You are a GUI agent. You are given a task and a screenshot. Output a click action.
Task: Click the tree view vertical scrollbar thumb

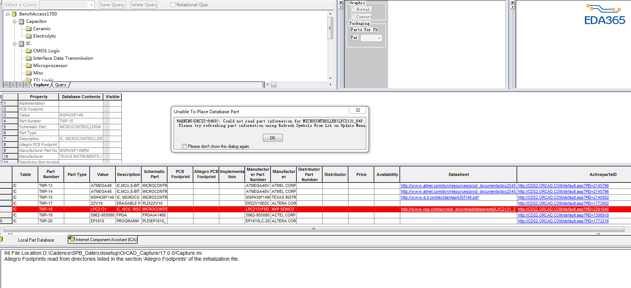tap(330, 28)
